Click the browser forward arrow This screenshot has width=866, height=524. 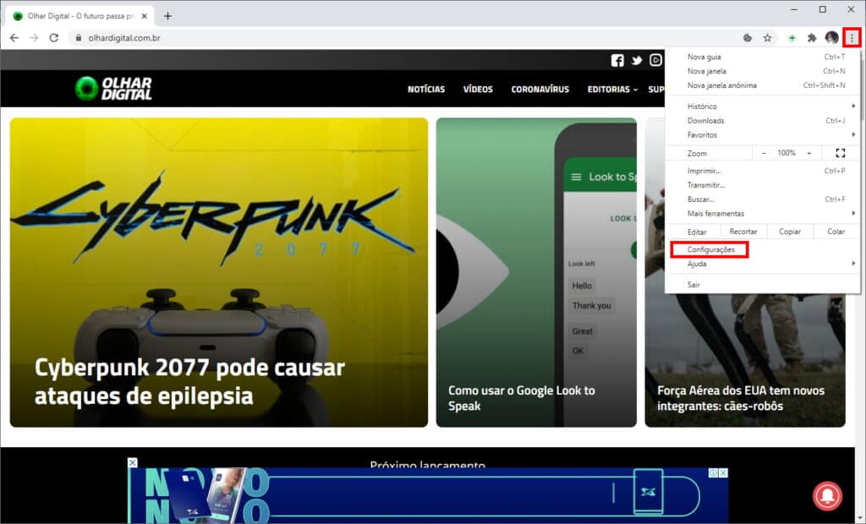[x=34, y=37]
